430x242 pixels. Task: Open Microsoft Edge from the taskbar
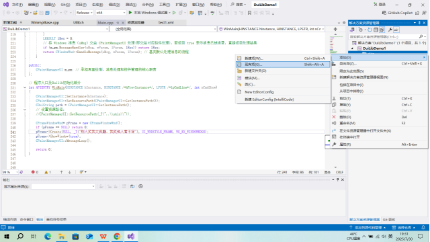[48, 236]
